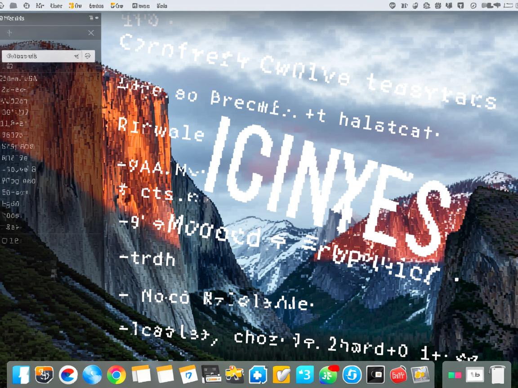
Task: Click the green dock icon with red badge
Action: (329, 374)
